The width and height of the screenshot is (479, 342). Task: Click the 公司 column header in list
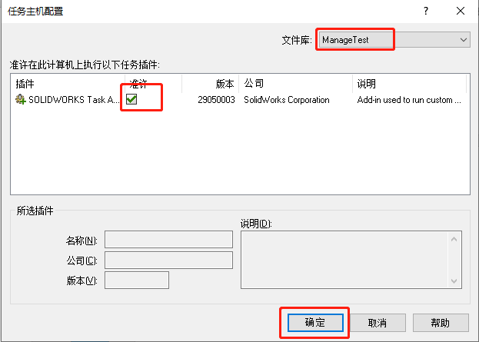295,83
